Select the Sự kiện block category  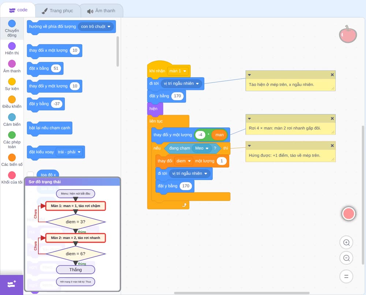click(x=12, y=84)
